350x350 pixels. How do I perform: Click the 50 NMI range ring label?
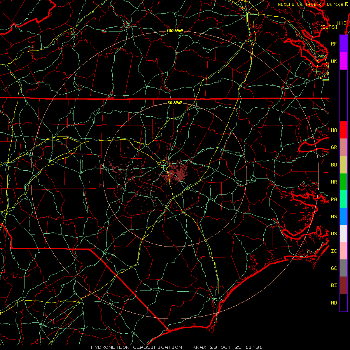coord(175,103)
